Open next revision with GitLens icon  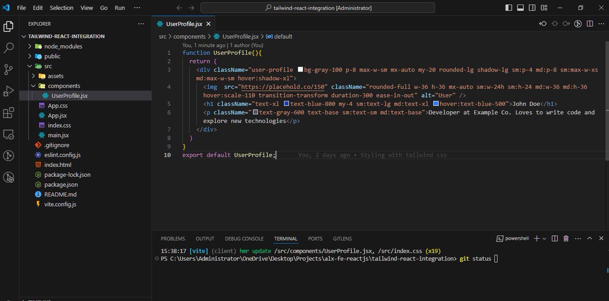[x=566, y=24]
